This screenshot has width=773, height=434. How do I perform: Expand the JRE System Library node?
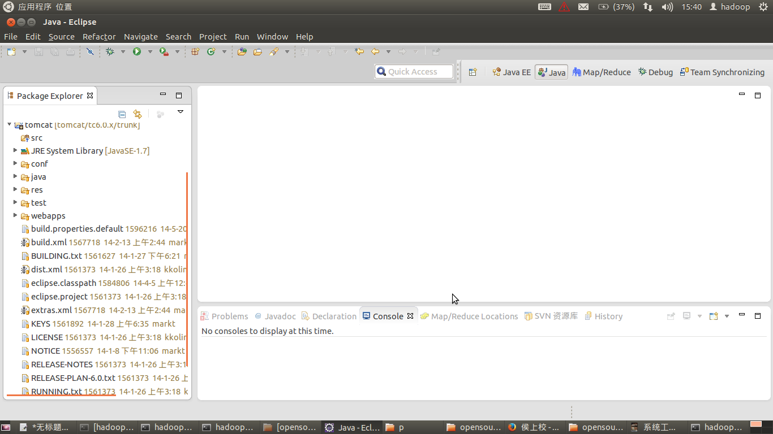click(15, 150)
